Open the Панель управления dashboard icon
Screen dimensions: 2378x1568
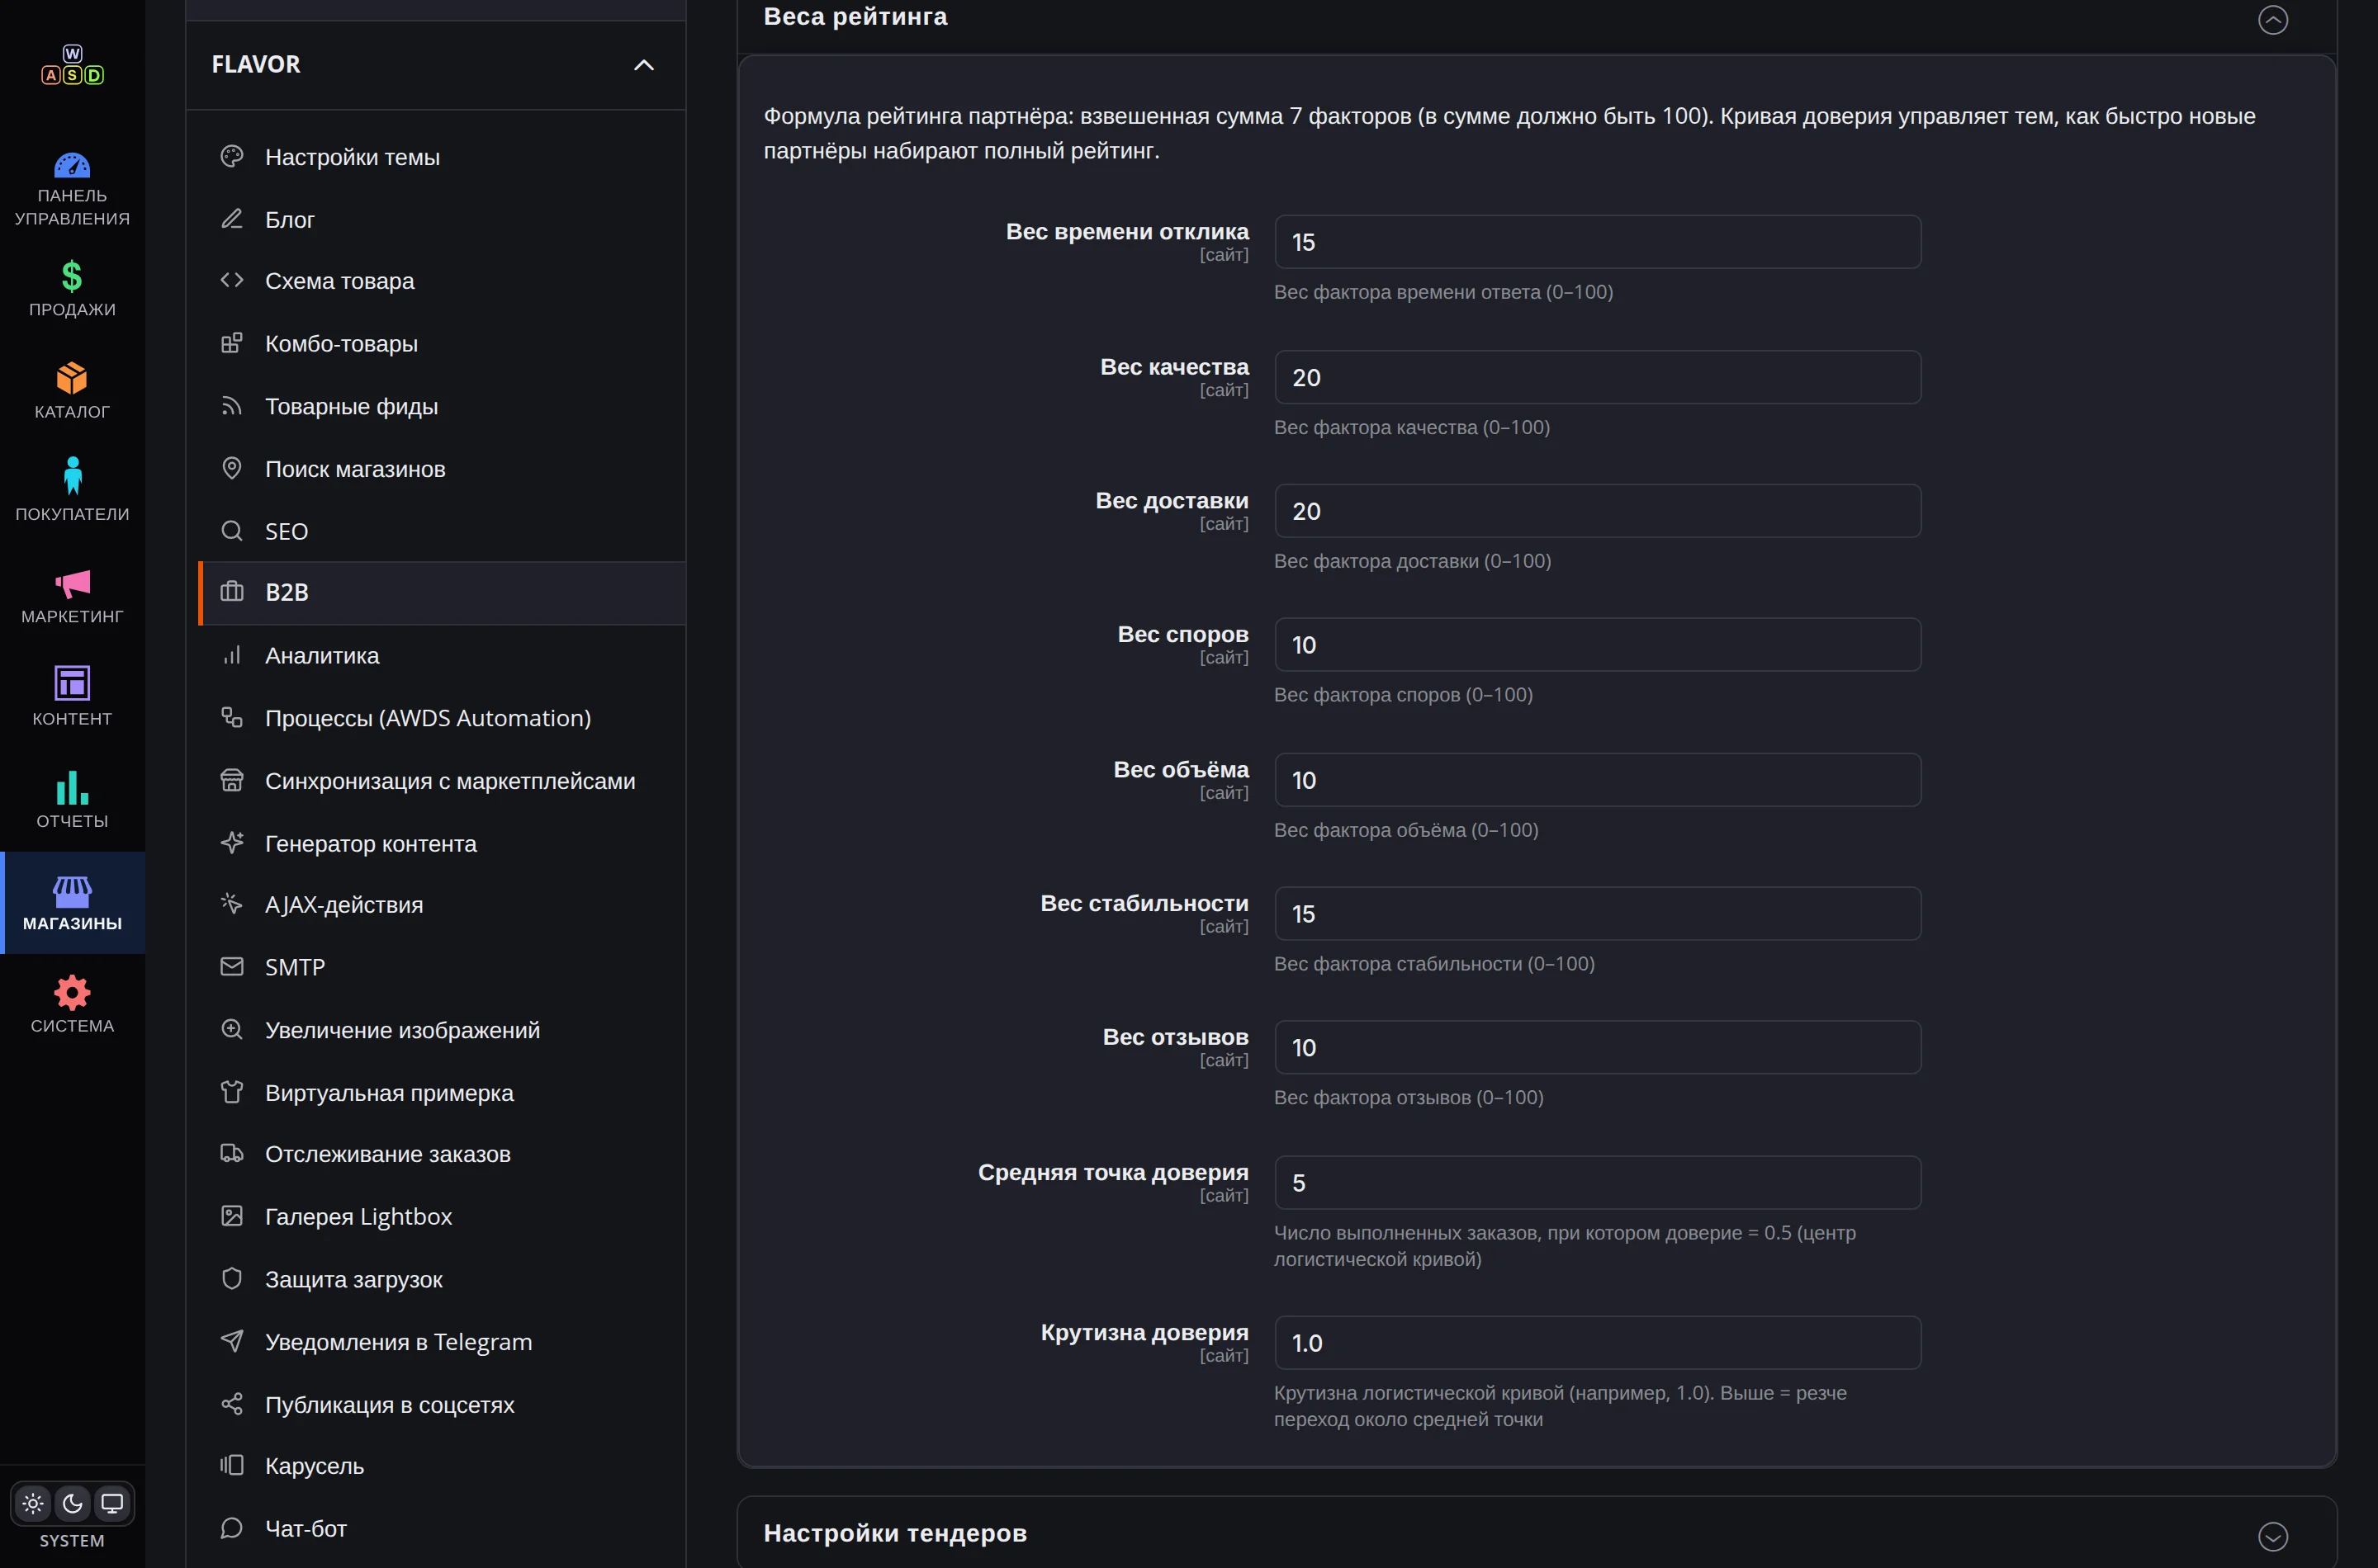tap(72, 165)
